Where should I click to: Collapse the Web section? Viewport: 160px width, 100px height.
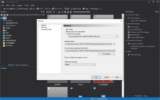(x=126, y=51)
